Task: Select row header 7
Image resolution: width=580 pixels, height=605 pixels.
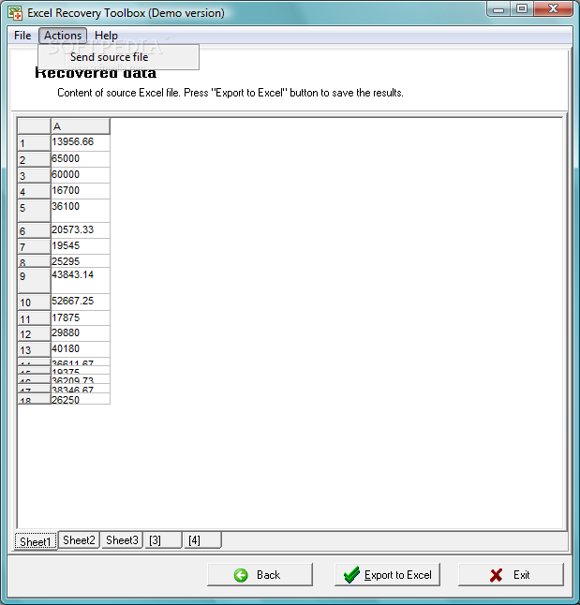Action: click(35, 246)
